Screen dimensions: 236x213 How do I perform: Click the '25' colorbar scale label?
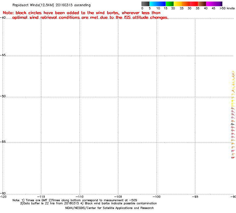(x=182, y=8)
